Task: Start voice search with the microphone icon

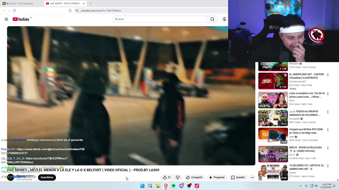Action: (224, 19)
